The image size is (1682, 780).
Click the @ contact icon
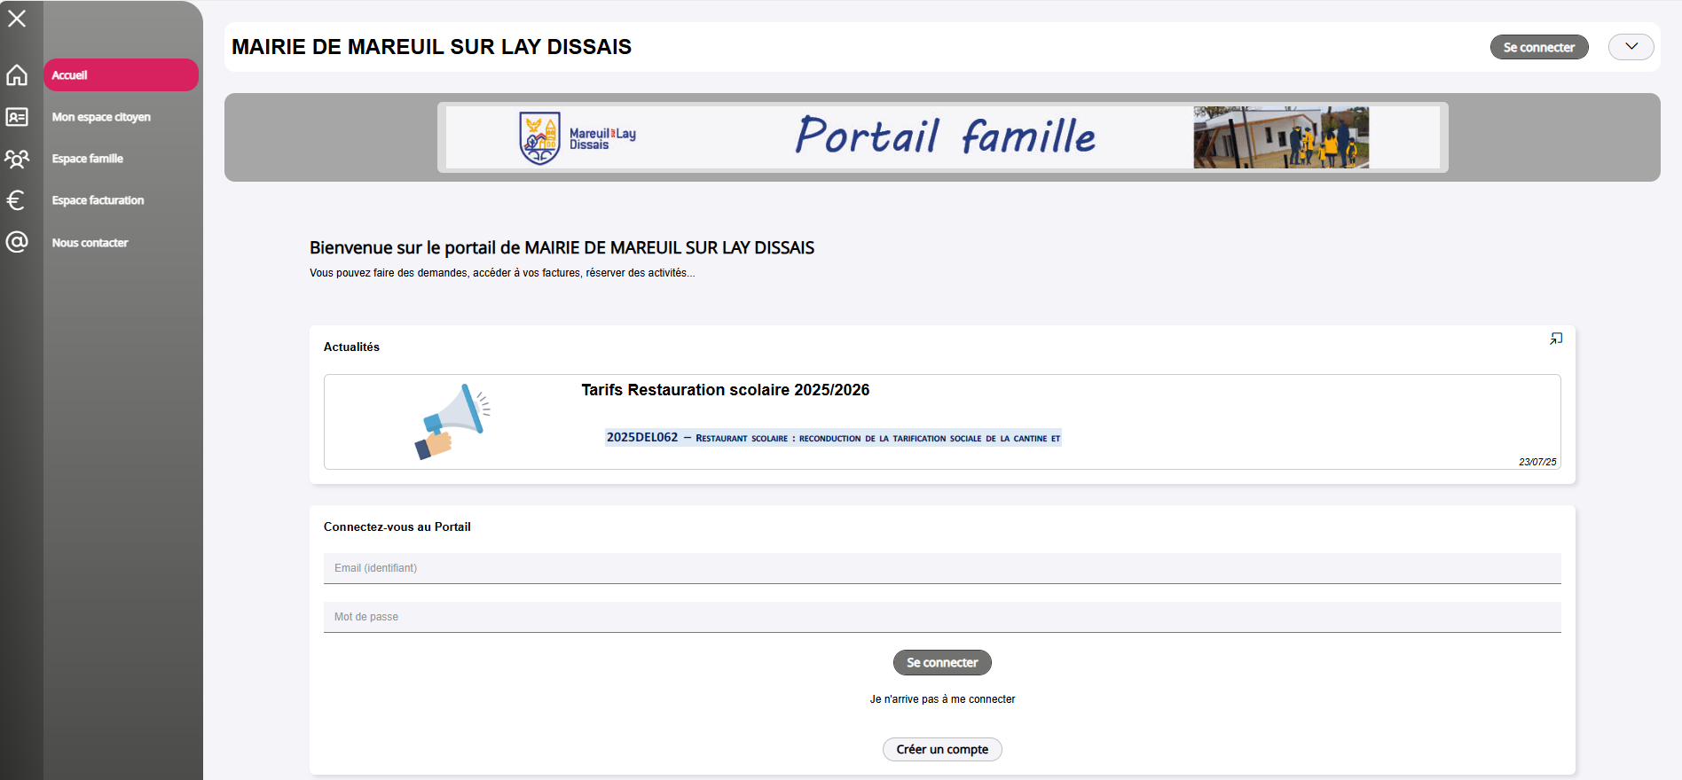coord(17,242)
